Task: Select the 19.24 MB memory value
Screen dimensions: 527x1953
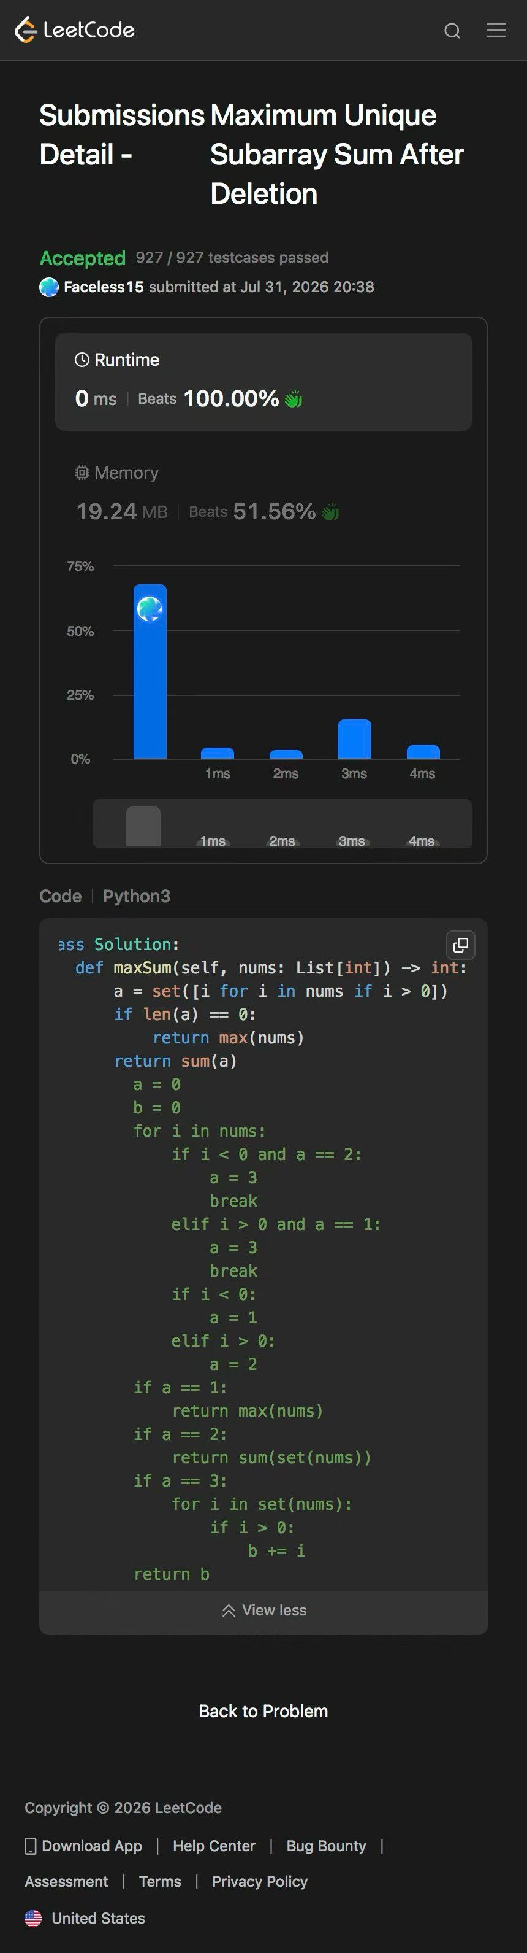Action: pos(122,512)
